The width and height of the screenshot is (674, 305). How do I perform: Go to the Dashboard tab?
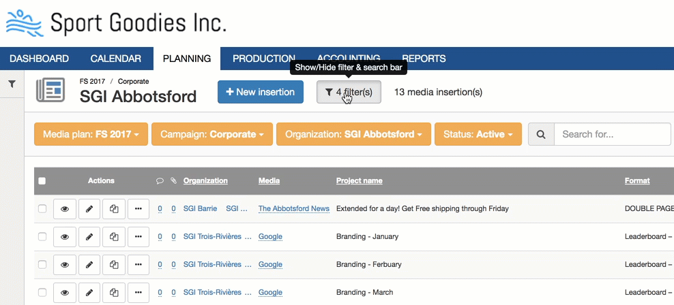[x=39, y=59]
